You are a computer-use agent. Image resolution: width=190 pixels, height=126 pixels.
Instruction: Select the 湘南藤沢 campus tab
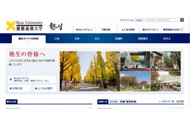click(143, 39)
